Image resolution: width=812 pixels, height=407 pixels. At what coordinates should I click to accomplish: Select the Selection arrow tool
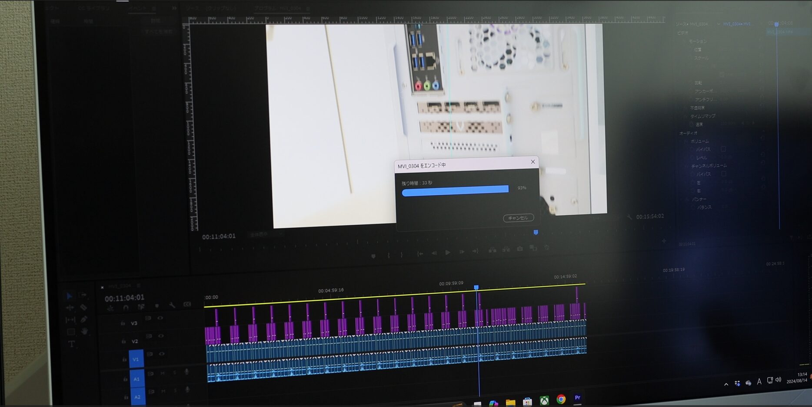[70, 296]
